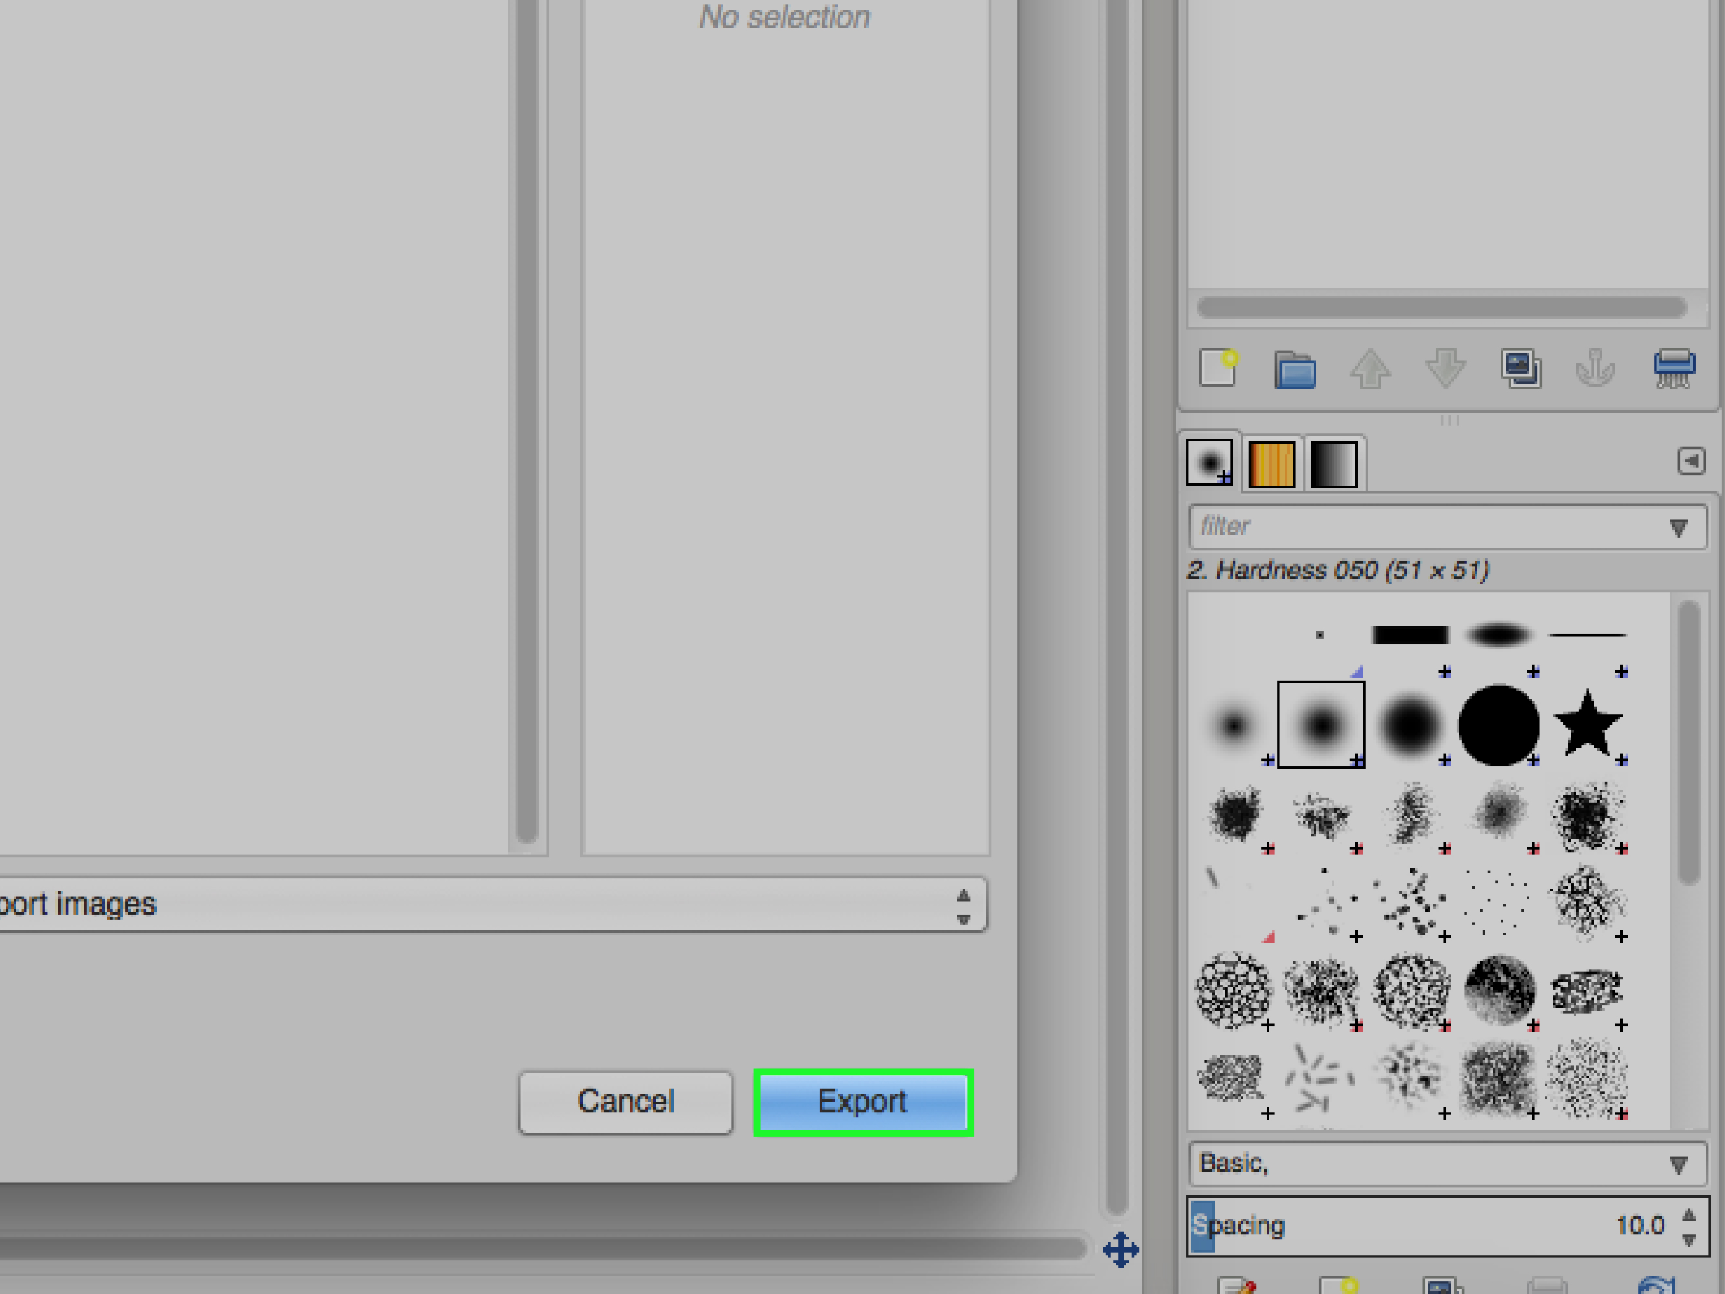This screenshot has width=1725, height=1294.
Task: Select the small soft round brush
Action: tap(1233, 726)
